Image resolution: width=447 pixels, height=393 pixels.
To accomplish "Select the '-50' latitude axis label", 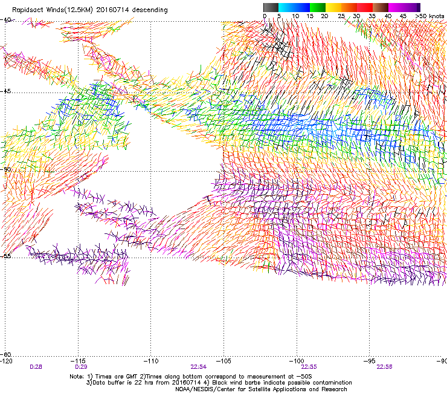I will [5, 169].
